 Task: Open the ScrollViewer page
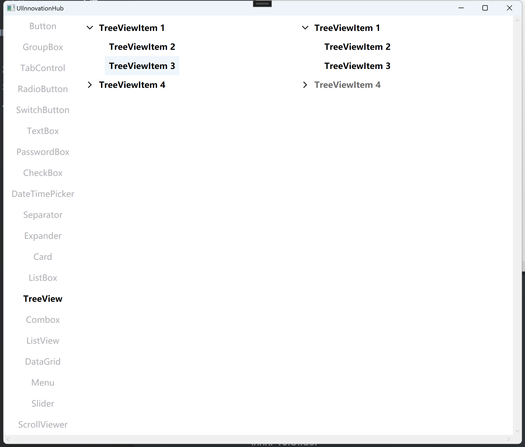[43, 424]
